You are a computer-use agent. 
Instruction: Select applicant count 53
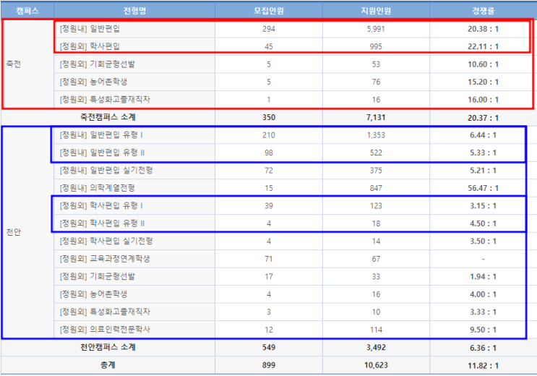click(x=376, y=64)
